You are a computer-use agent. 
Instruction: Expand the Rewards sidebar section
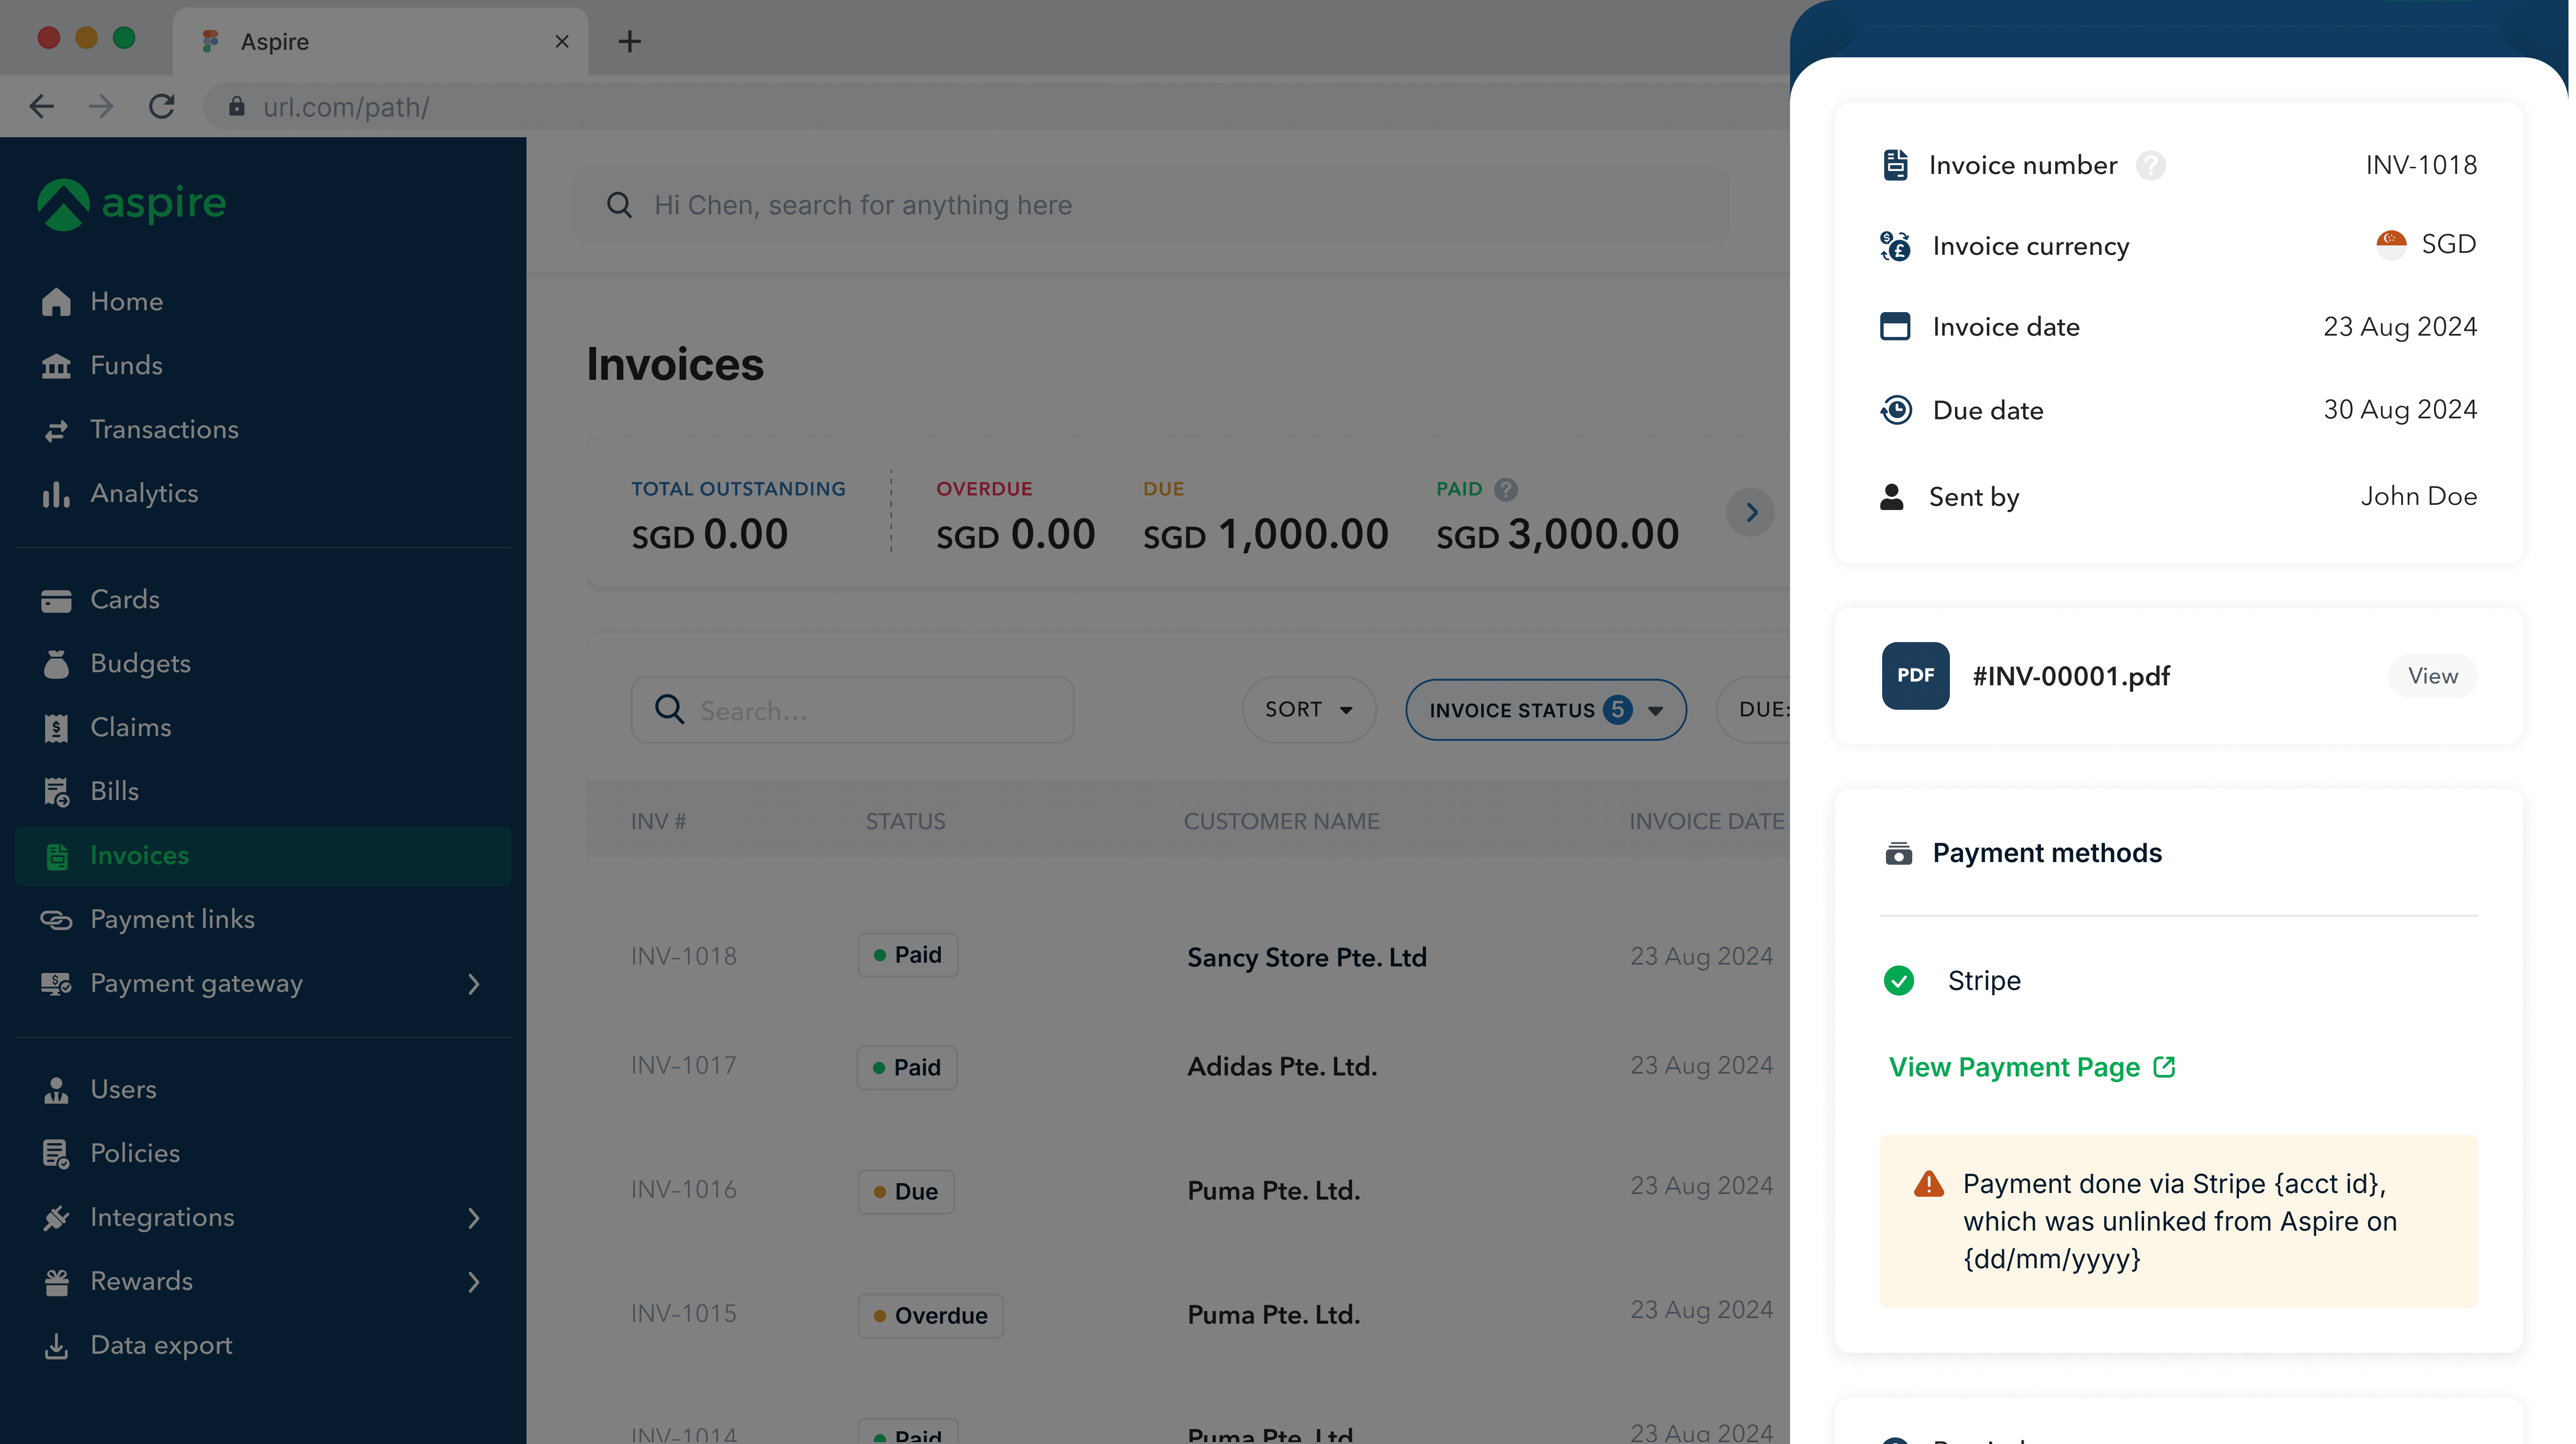click(x=473, y=1281)
